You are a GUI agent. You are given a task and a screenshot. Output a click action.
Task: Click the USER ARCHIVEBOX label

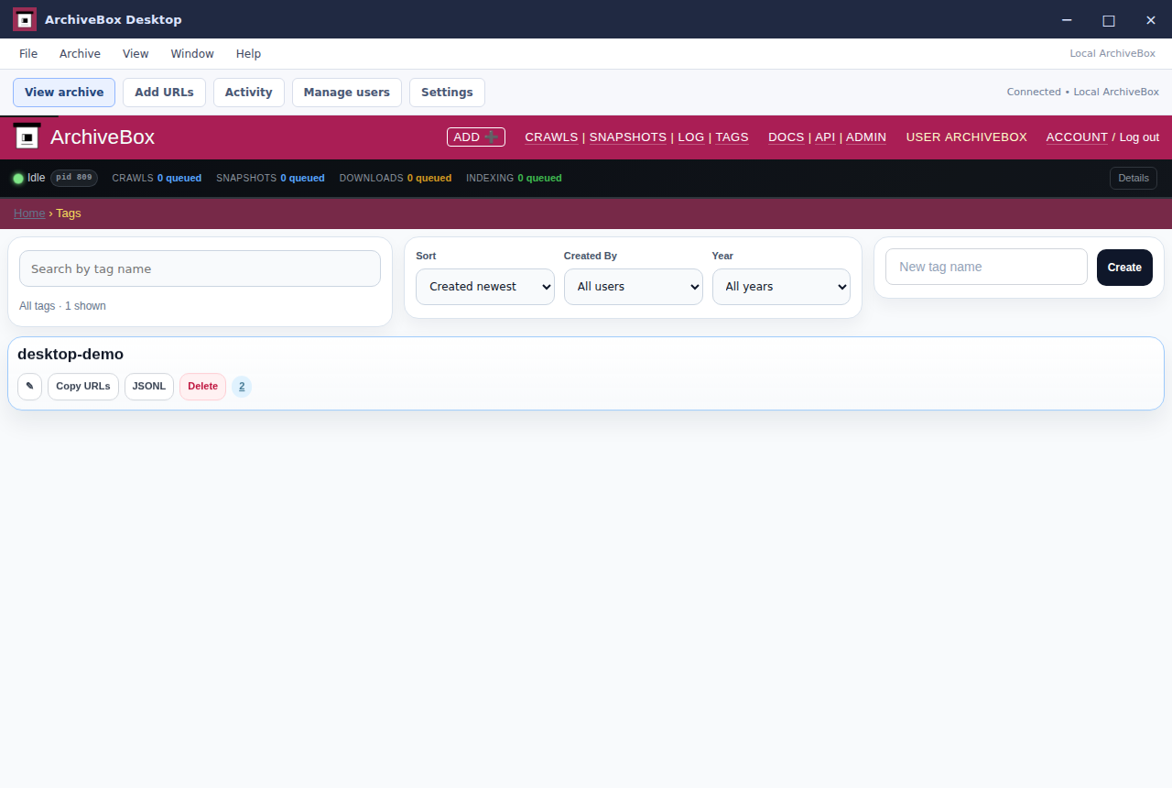967,137
